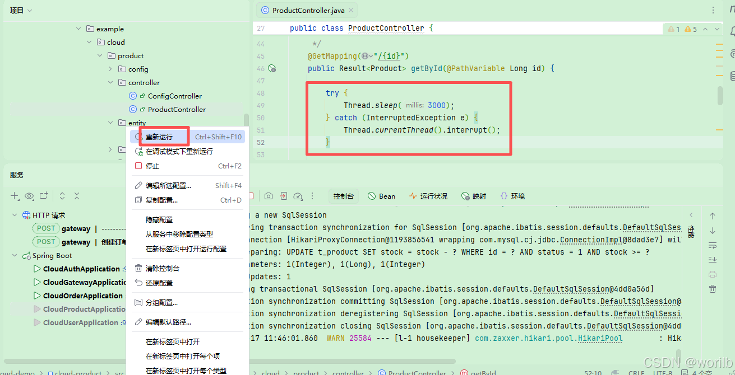Collapse the entity folder
The height and width of the screenshot is (375, 735).
click(x=110, y=123)
